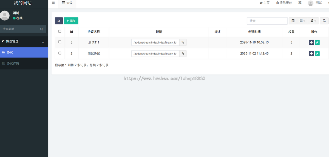Screen dimensions: 329x157
Task: Click the drag-sort icon for 测试协议 row
Action: (x=311, y=53)
